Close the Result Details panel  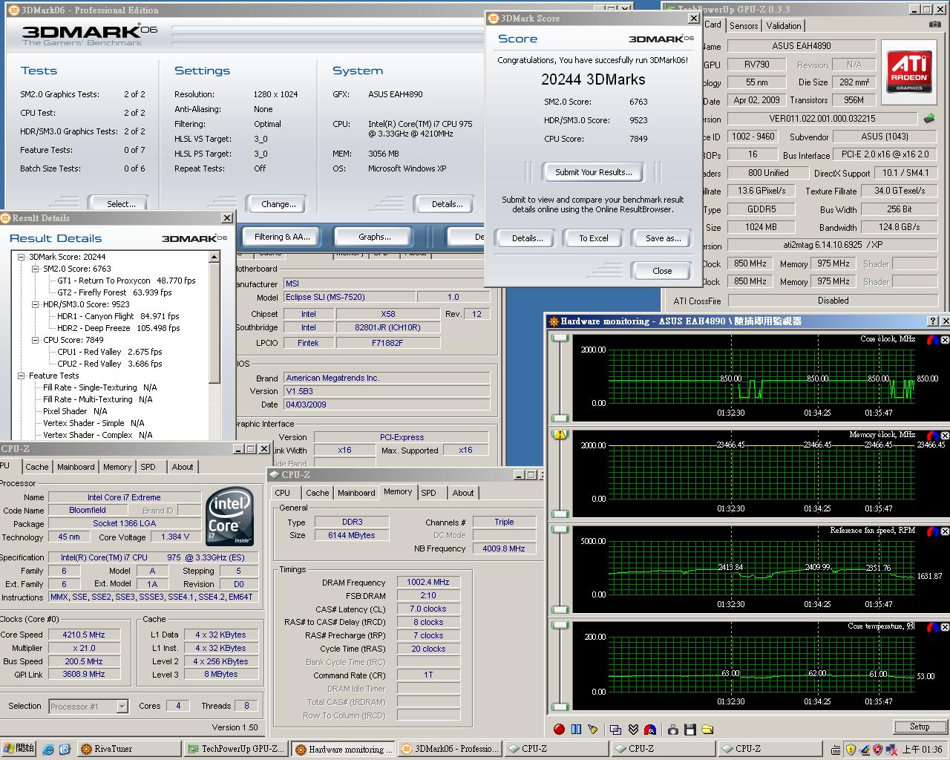(226, 217)
